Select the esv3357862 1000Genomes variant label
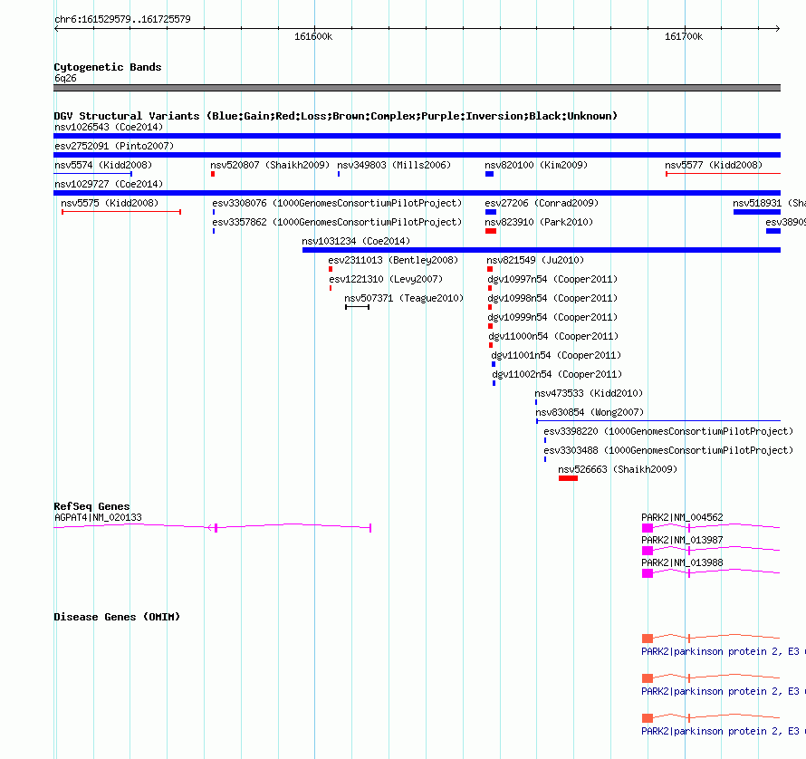This screenshot has height=759, width=806. [x=337, y=222]
